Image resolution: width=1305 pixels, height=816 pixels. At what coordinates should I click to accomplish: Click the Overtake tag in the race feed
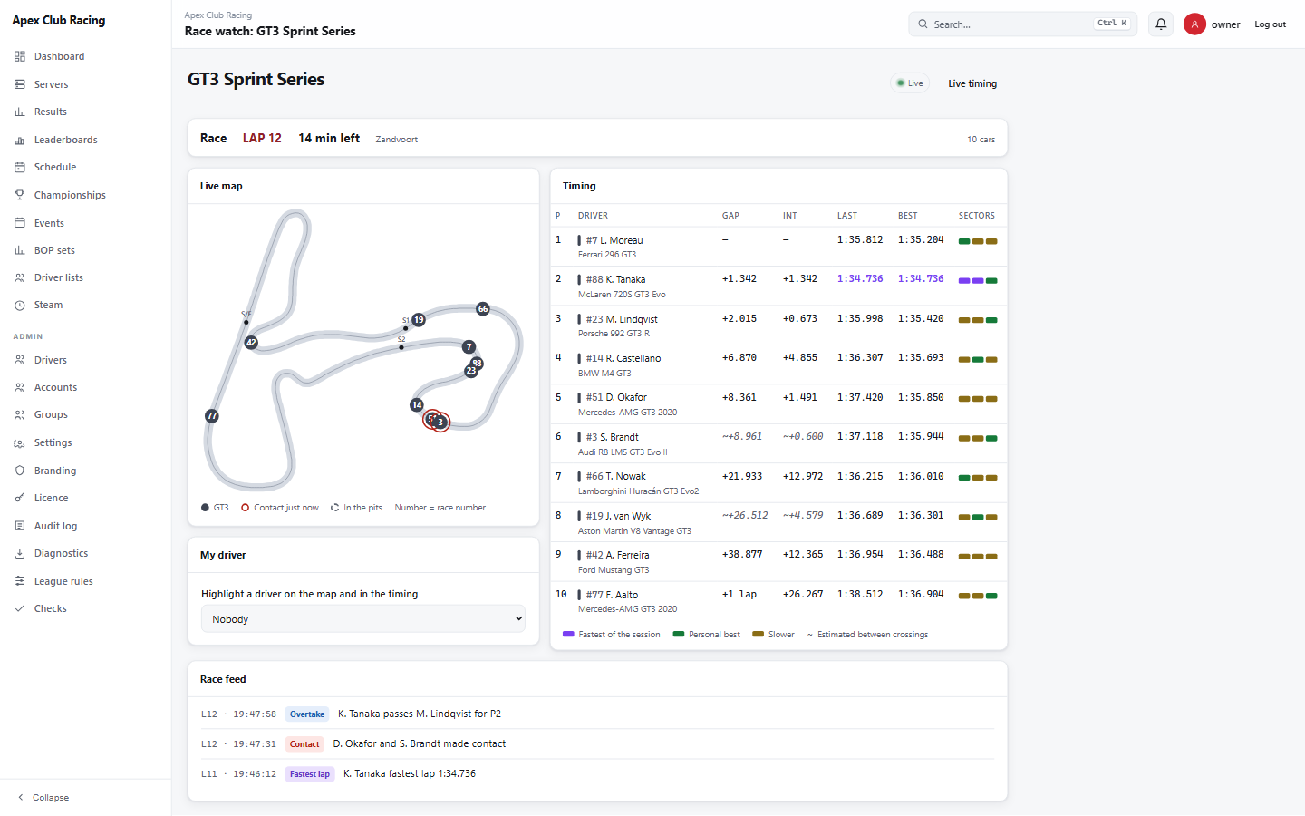tap(307, 714)
